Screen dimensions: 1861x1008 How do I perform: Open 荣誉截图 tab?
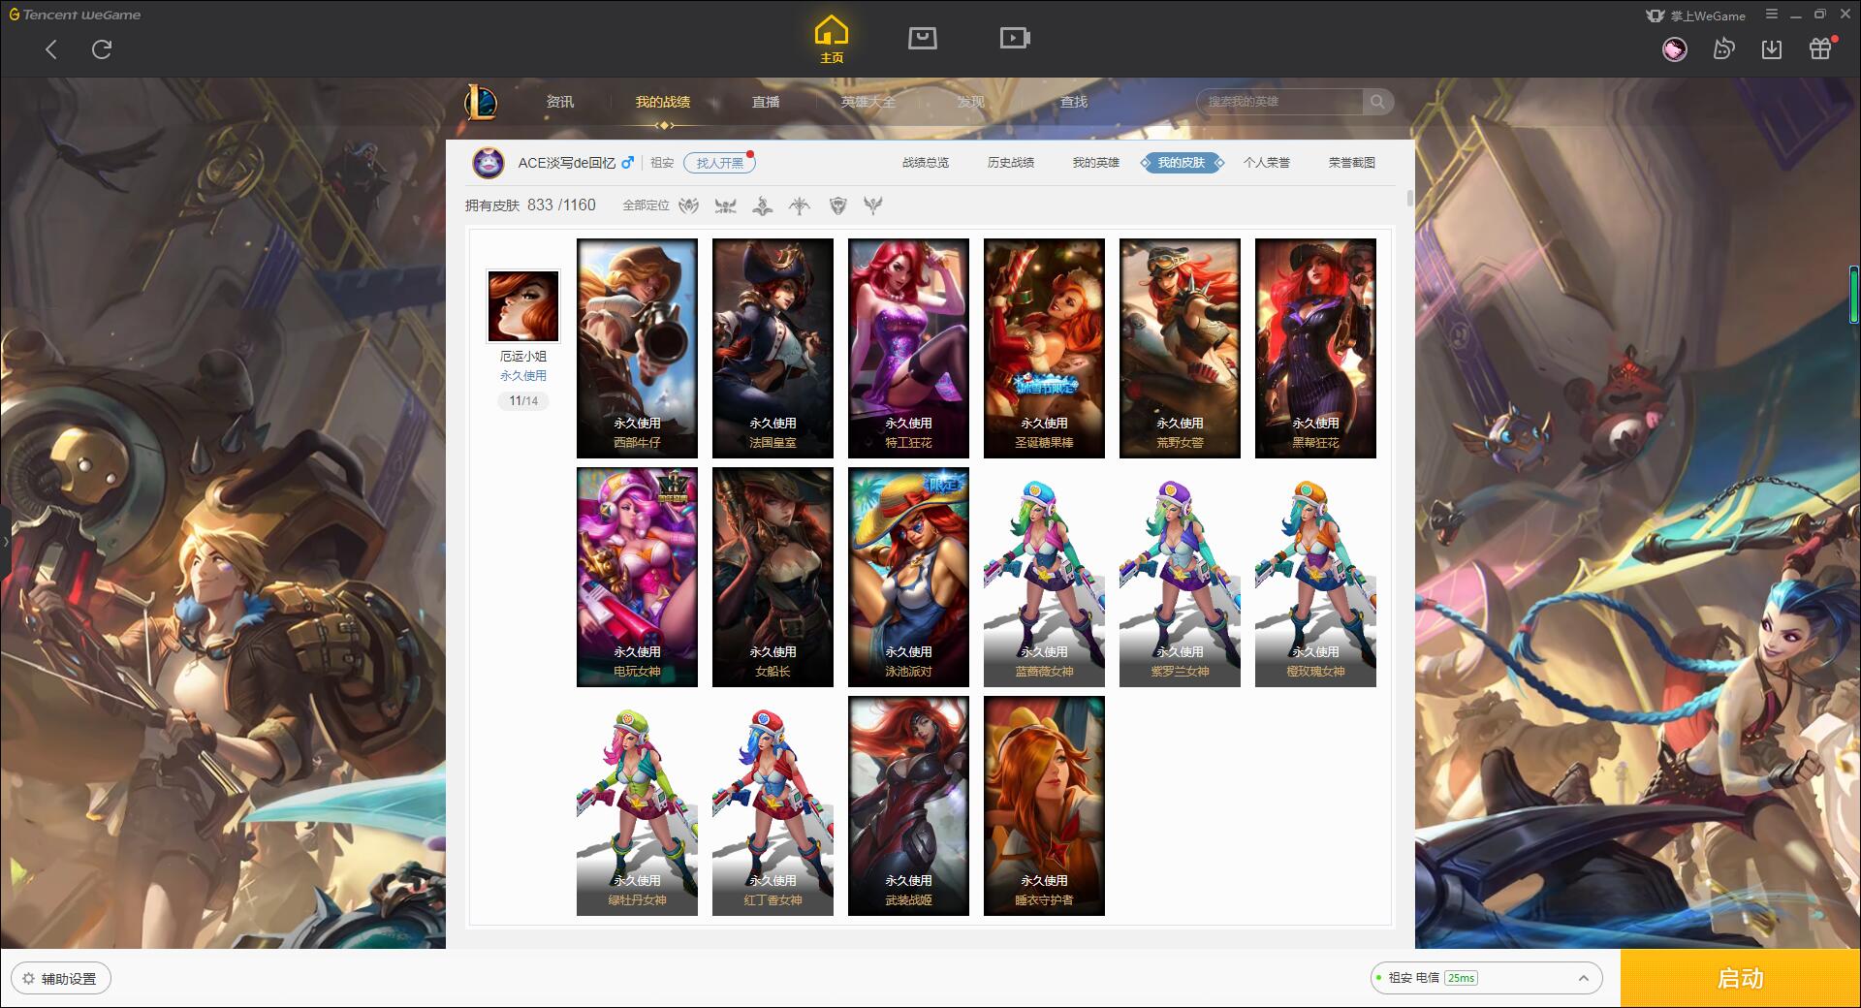[1352, 163]
